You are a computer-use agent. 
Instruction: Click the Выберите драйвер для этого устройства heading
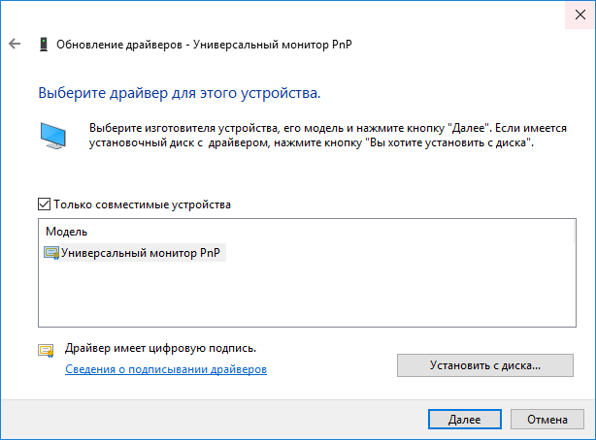point(179,95)
